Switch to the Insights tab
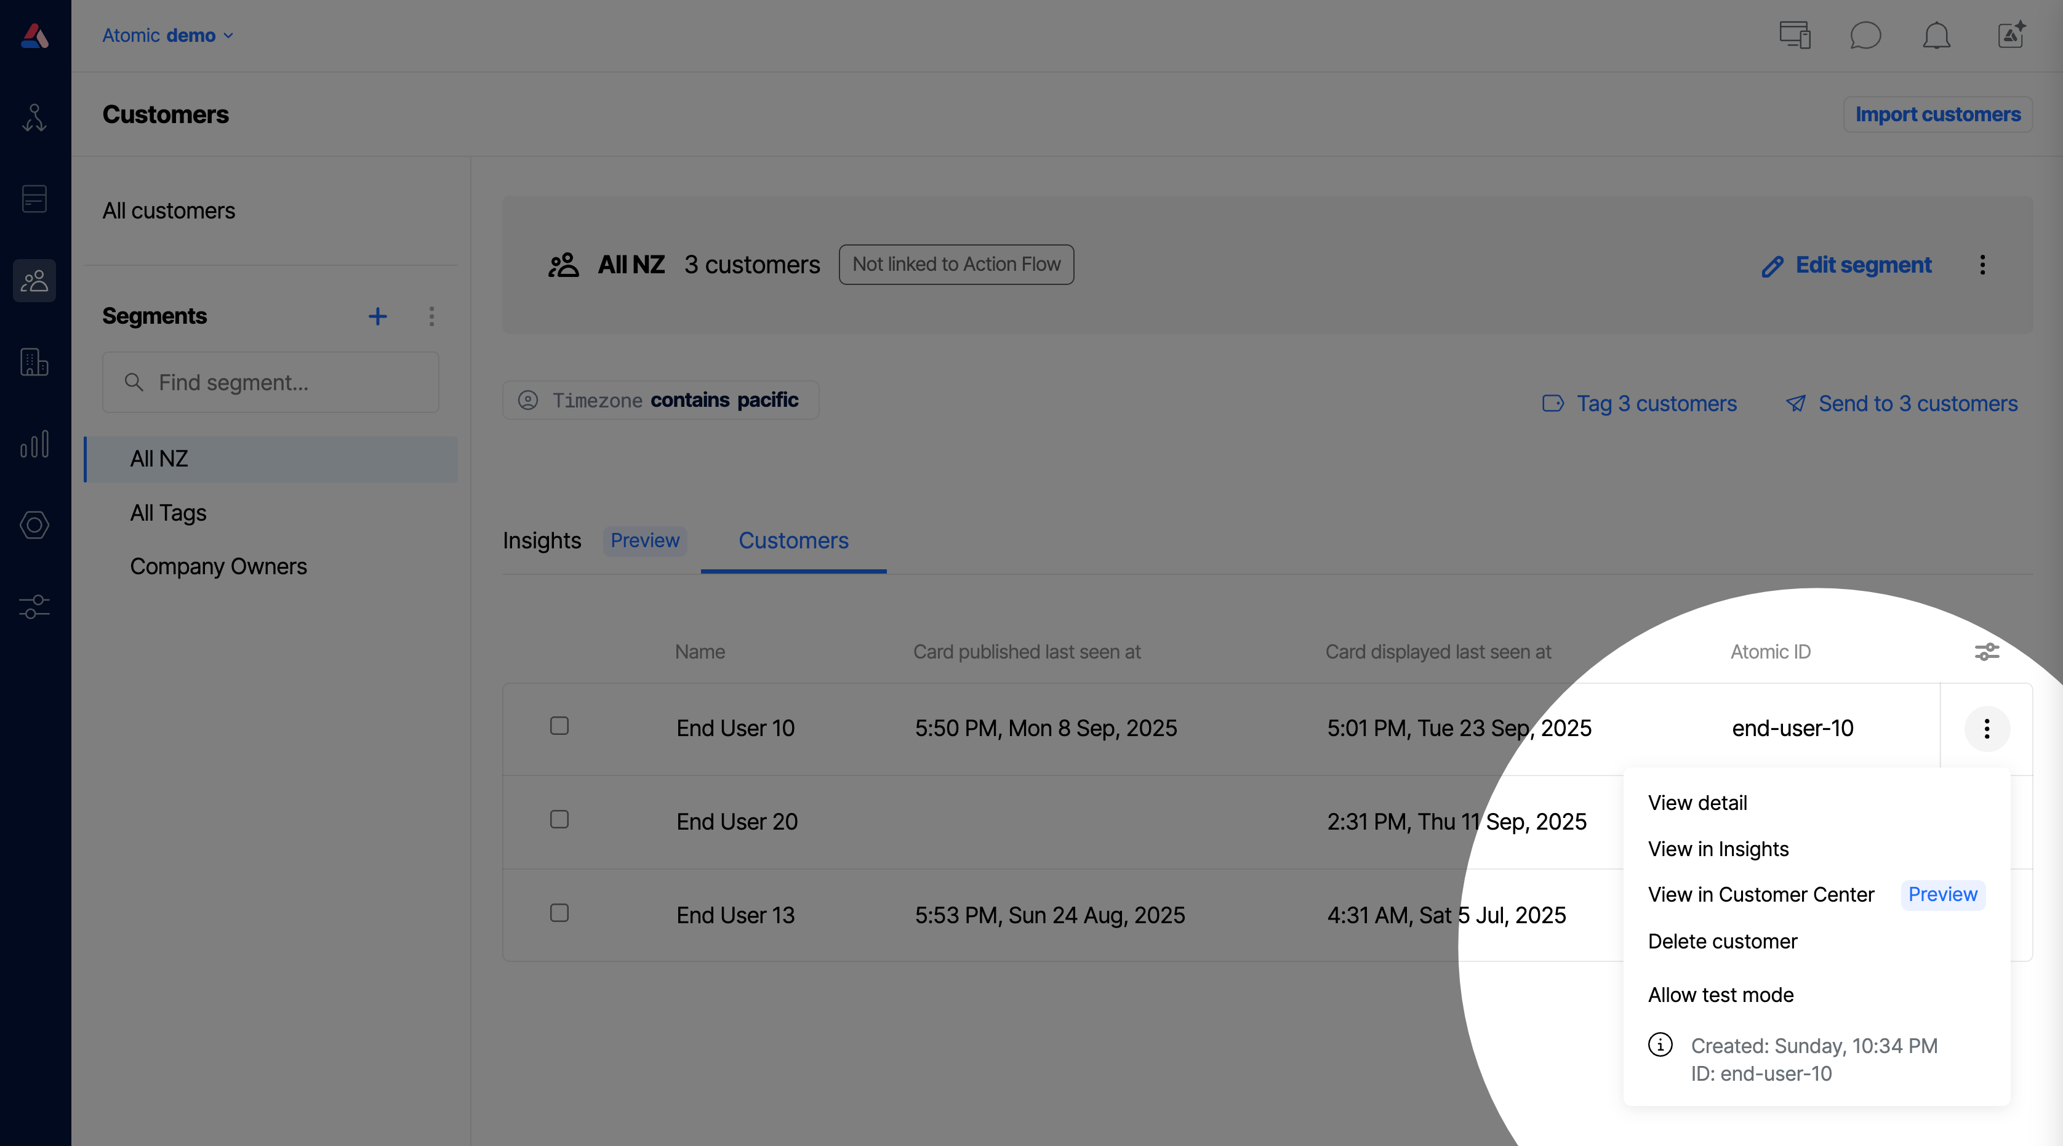 (542, 540)
